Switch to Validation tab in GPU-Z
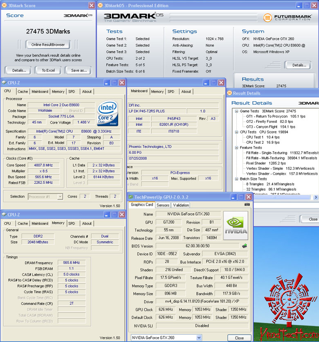The image size is (319, 342). 181,205
